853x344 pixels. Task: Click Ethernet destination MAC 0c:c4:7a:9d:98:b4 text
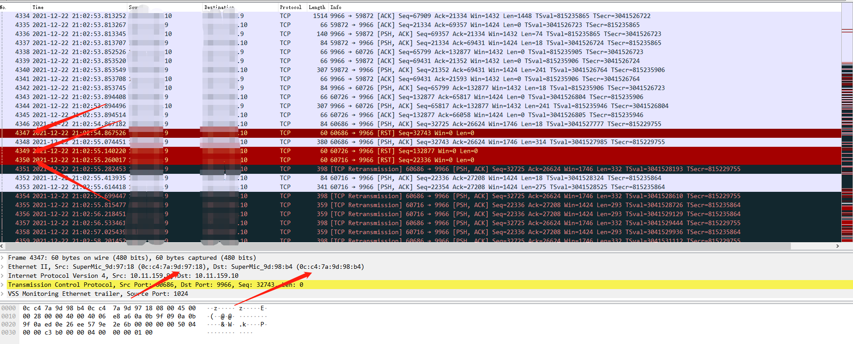click(x=330, y=267)
